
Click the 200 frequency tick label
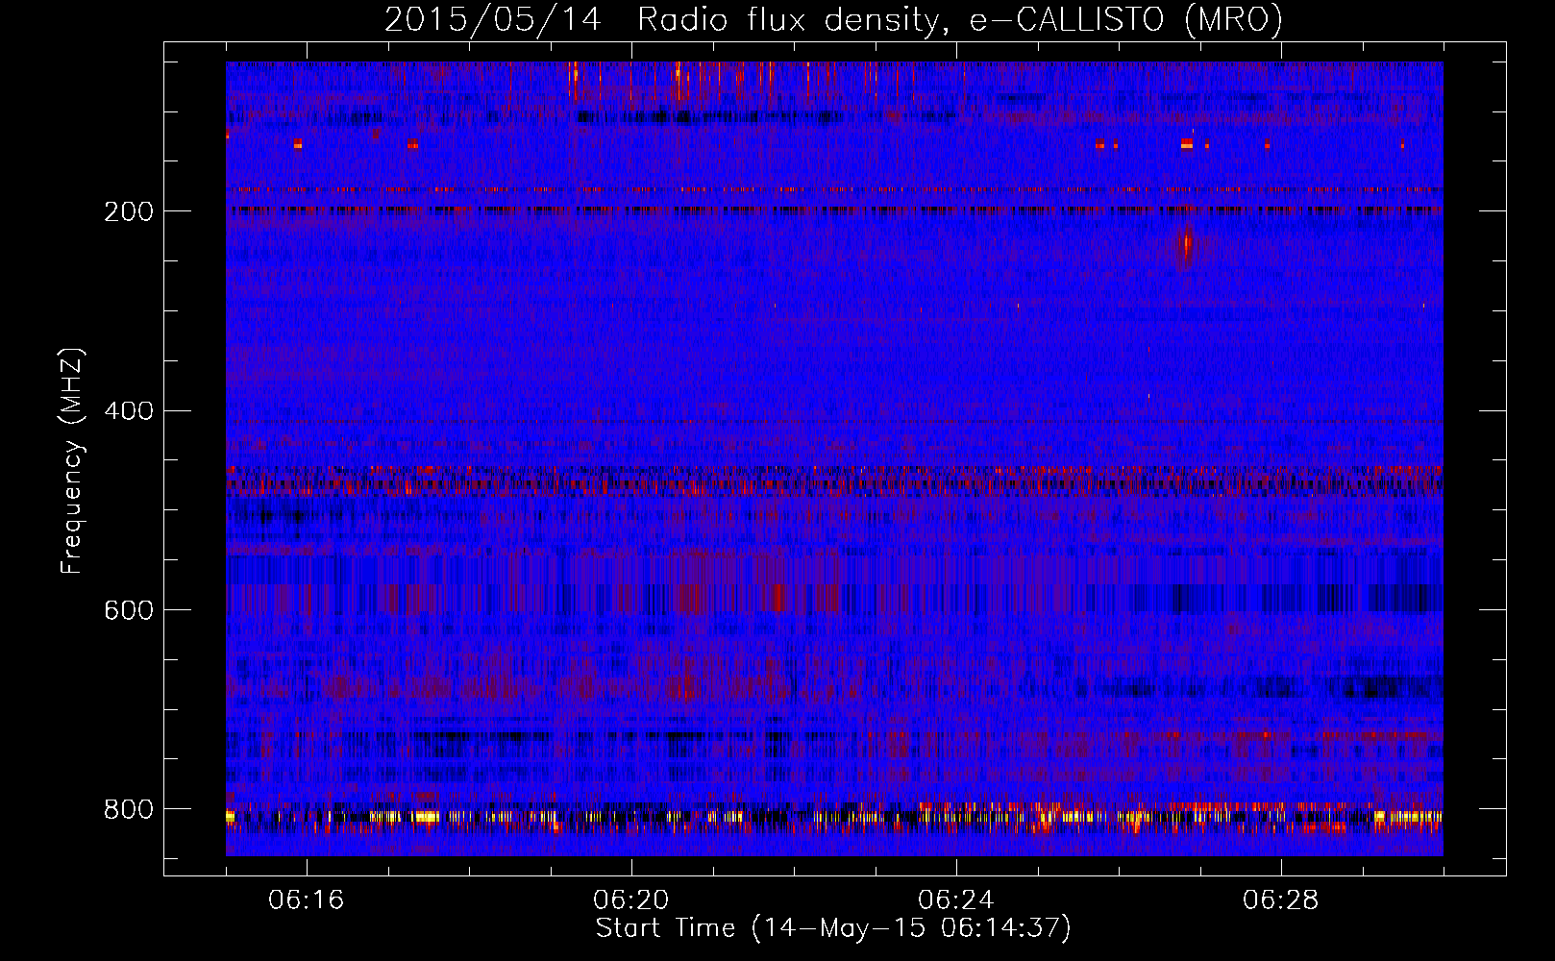click(x=128, y=211)
